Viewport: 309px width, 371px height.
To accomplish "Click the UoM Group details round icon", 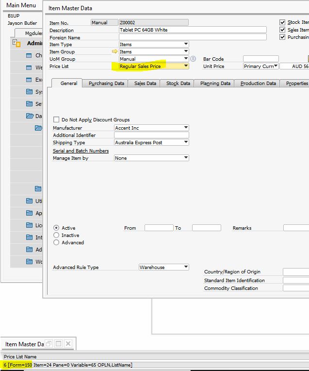I will point(193,59).
